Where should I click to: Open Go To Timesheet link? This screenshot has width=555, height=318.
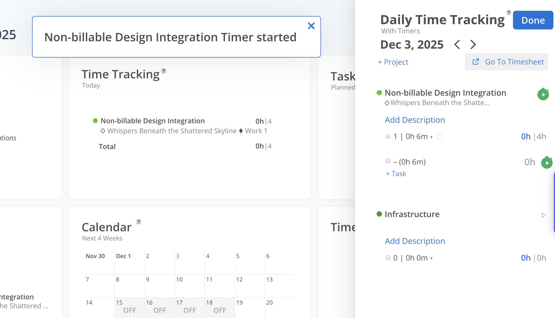click(x=506, y=62)
